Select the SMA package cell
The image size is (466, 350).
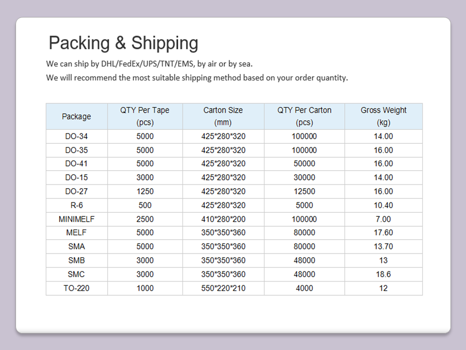pyautogui.click(x=77, y=246)
